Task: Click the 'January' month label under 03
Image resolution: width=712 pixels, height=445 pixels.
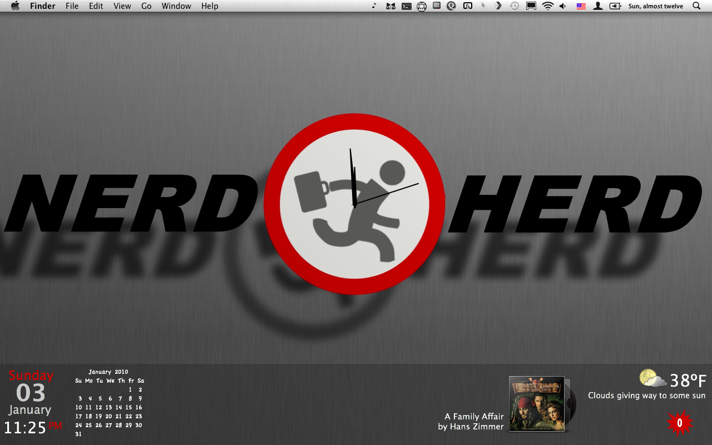Action: pyautogui.click(x=30, y=411)
